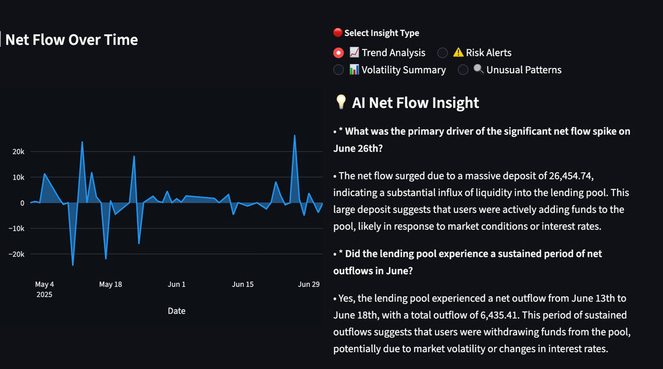The width and height of the screenshot is (663, 369).
Task: Click the warning triangle icon by Risk Alerts
Action: click(x=458, y=53)
